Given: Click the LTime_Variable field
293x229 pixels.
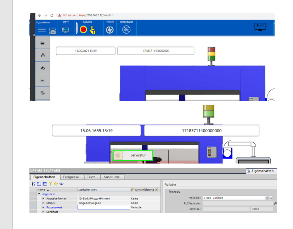Looking at the screenshot, I should click(234, 198).
